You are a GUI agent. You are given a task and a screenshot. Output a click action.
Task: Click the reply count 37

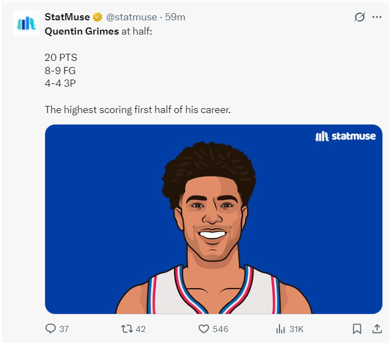click(64, 329)
